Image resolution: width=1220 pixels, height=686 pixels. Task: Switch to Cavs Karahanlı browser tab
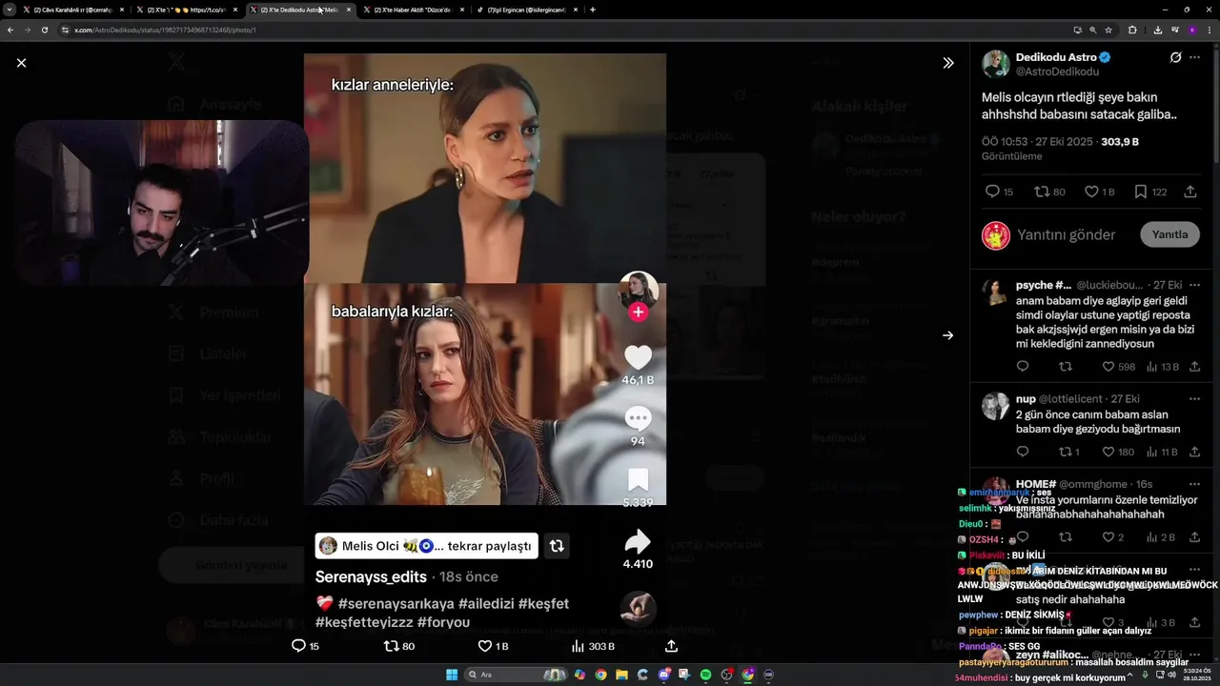point(74,10)
